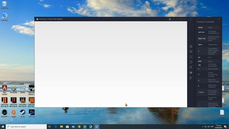
Task: Open the taskbar clock and date
Action: pyautogui.click(x=219, y=126)
